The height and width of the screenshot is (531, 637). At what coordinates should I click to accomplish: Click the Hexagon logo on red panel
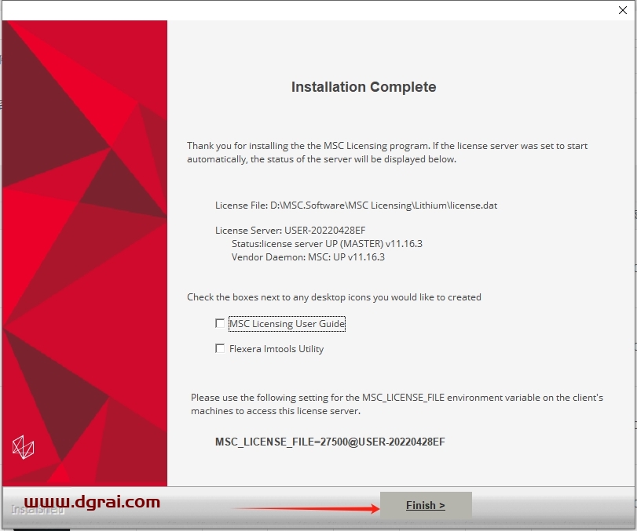pyautogui.click(x=23, y=447)
